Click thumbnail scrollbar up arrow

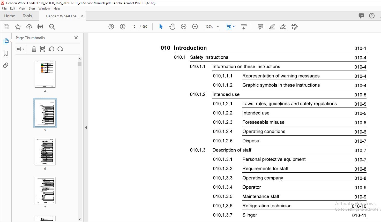(79, 59)
